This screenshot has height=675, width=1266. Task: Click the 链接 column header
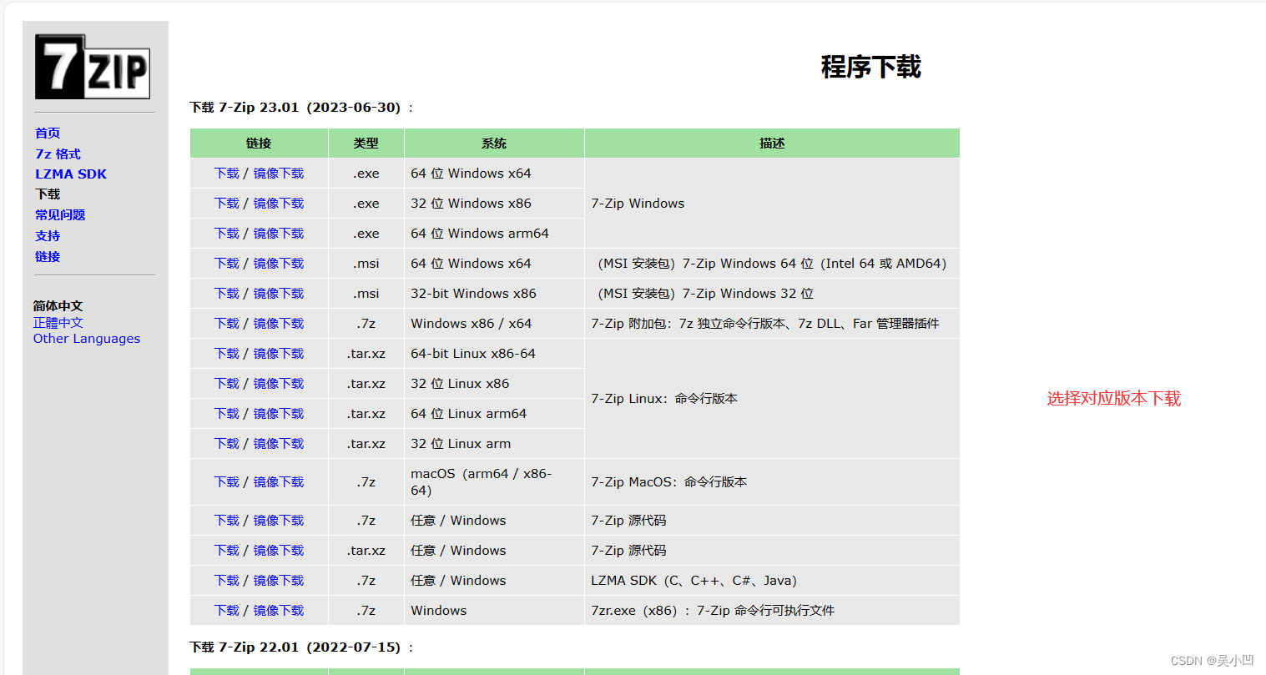[259, 143]
